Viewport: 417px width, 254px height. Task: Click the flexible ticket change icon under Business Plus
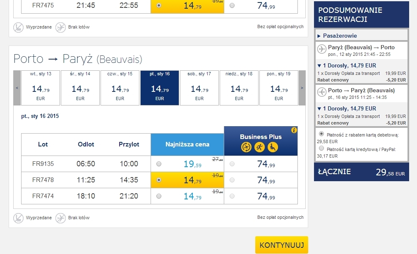[246, 147]
